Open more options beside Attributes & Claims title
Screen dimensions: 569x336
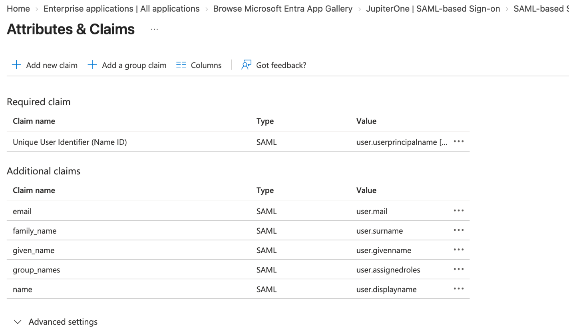(x=155, y=29)
